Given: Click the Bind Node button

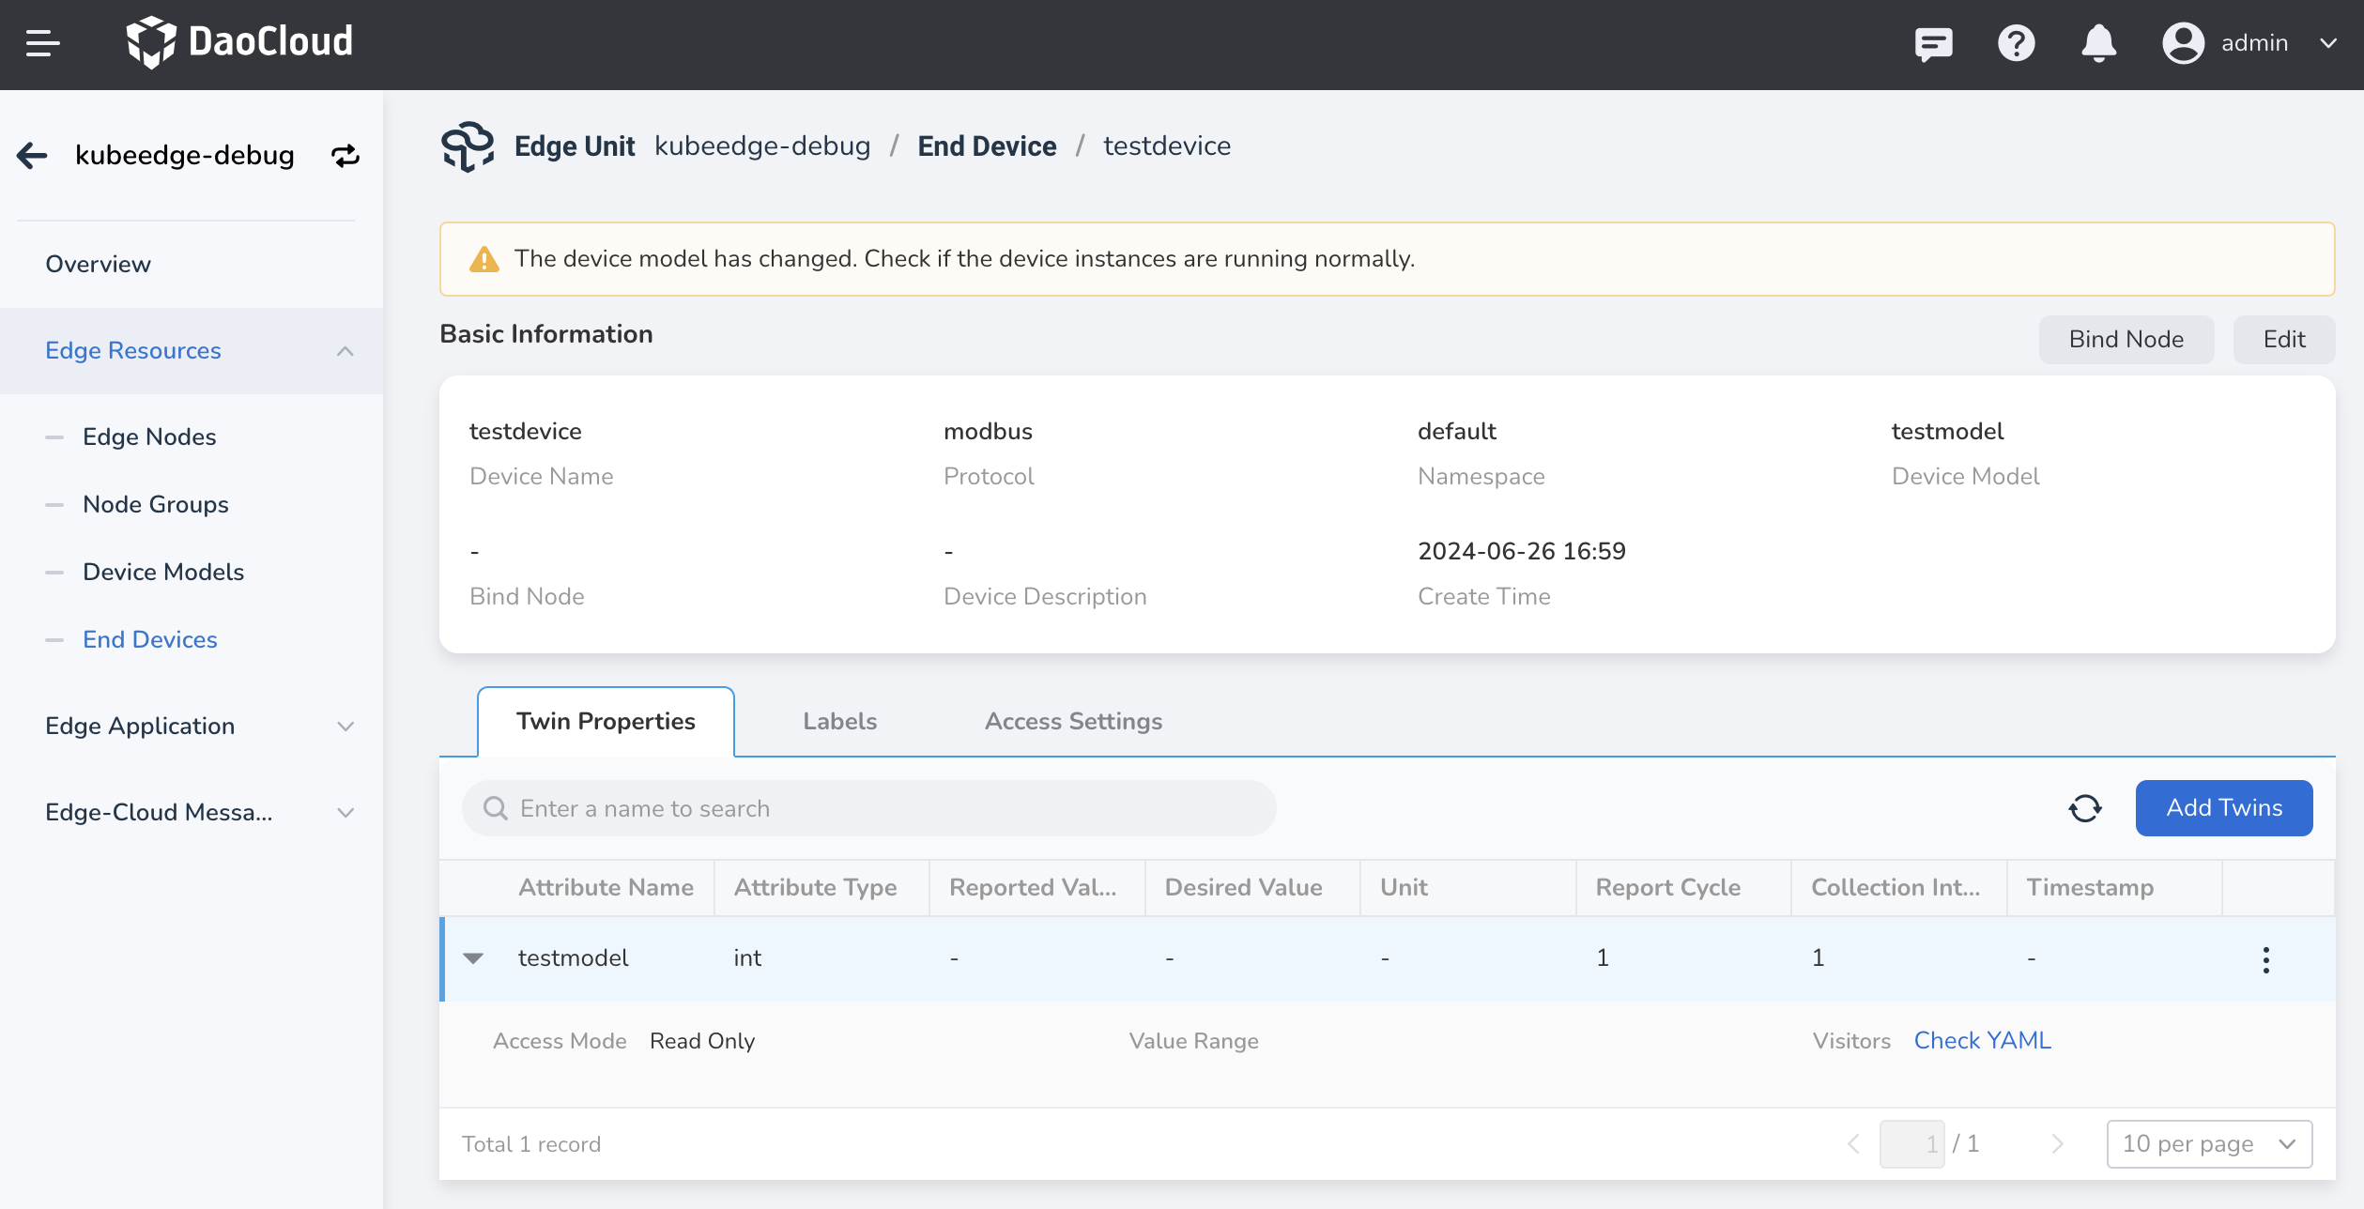Looking at the screenshot, I should pyautogui.click(x=2126, y=340).
